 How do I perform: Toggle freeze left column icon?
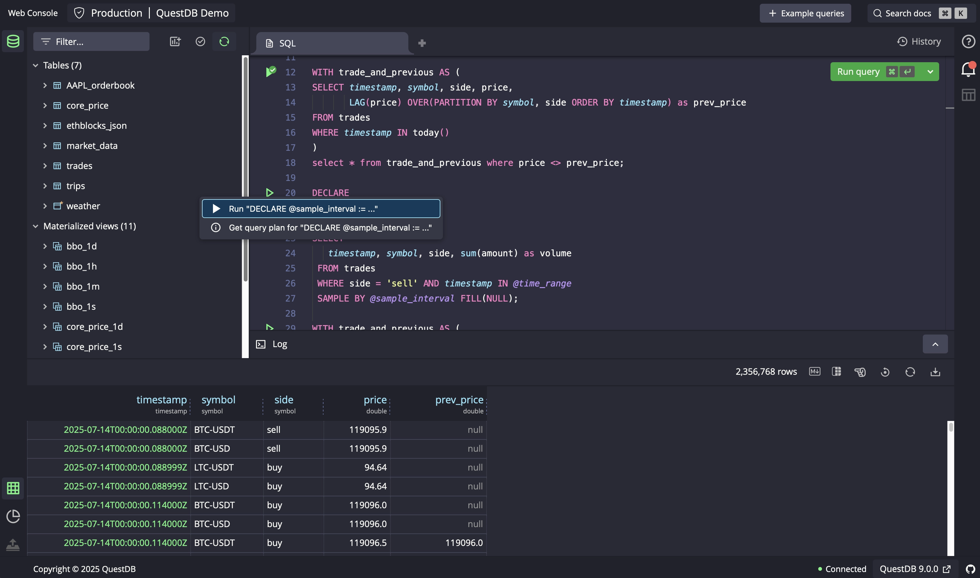[x=836, y=371]
